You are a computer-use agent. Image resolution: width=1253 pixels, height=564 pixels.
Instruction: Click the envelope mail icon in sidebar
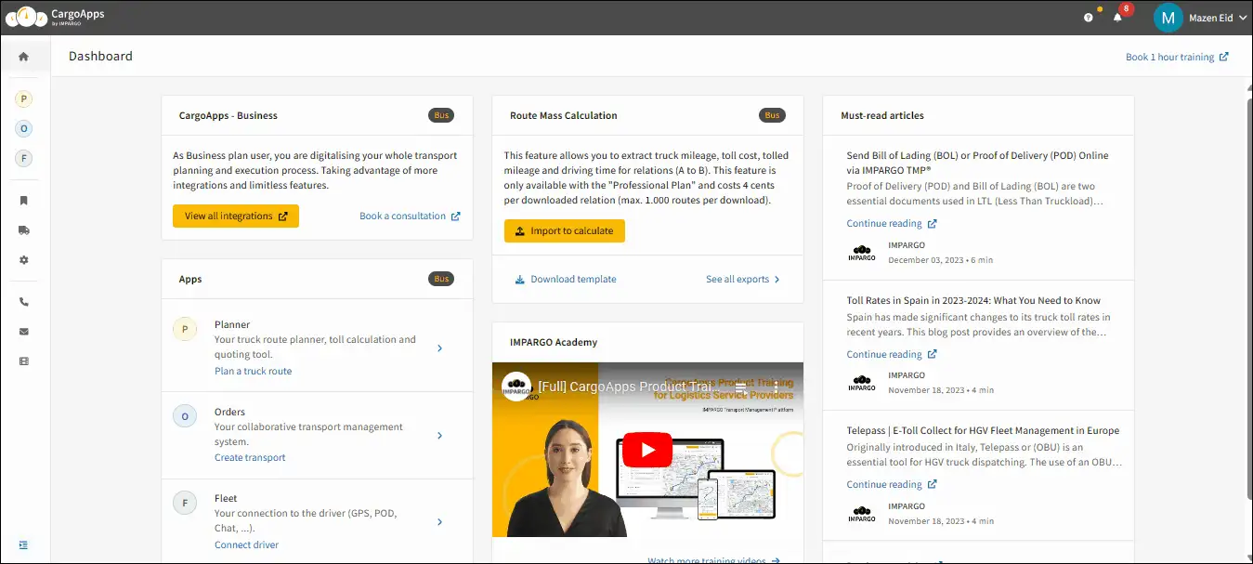coord(24,332)
